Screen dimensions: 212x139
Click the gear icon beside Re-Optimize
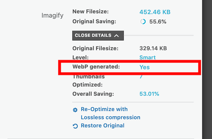coord(75,110)
